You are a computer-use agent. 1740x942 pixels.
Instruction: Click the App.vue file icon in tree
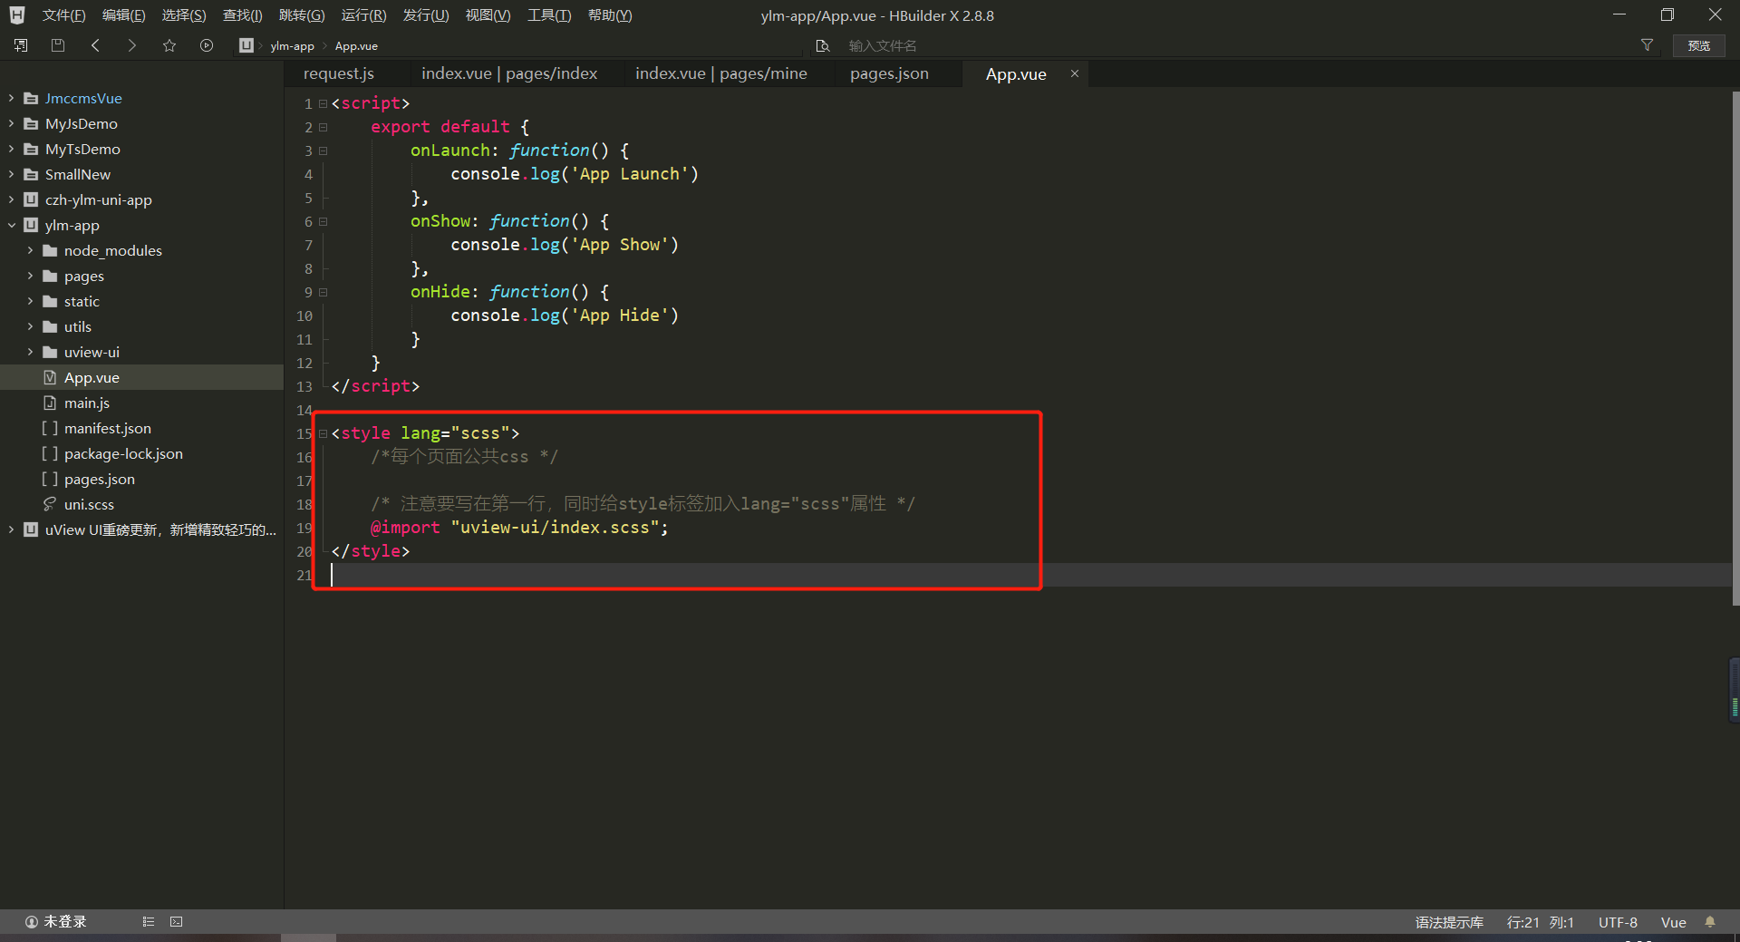tap(50, 377)
